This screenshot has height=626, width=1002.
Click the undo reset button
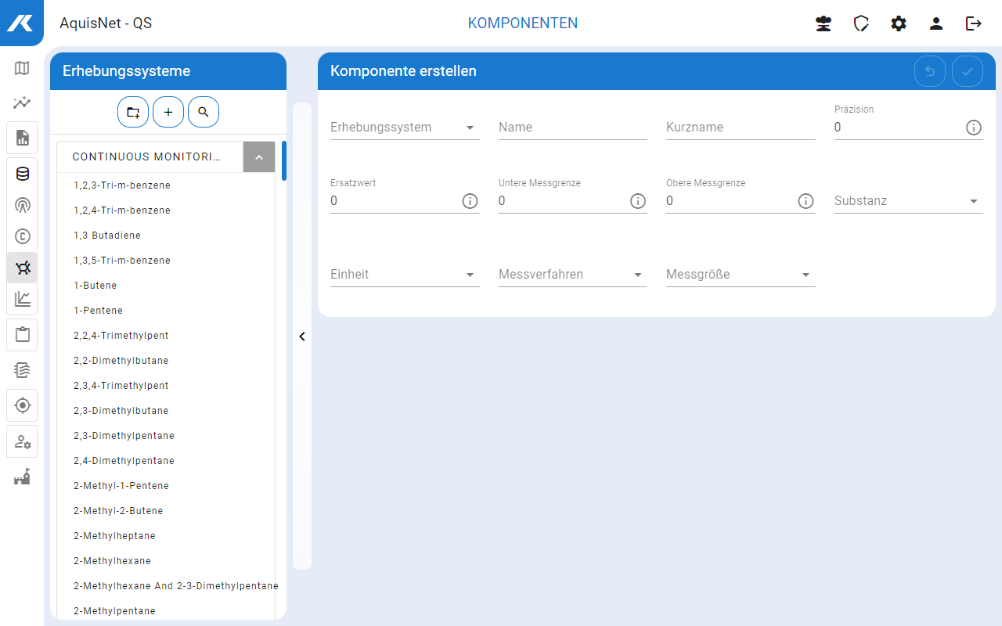(930, 71)
